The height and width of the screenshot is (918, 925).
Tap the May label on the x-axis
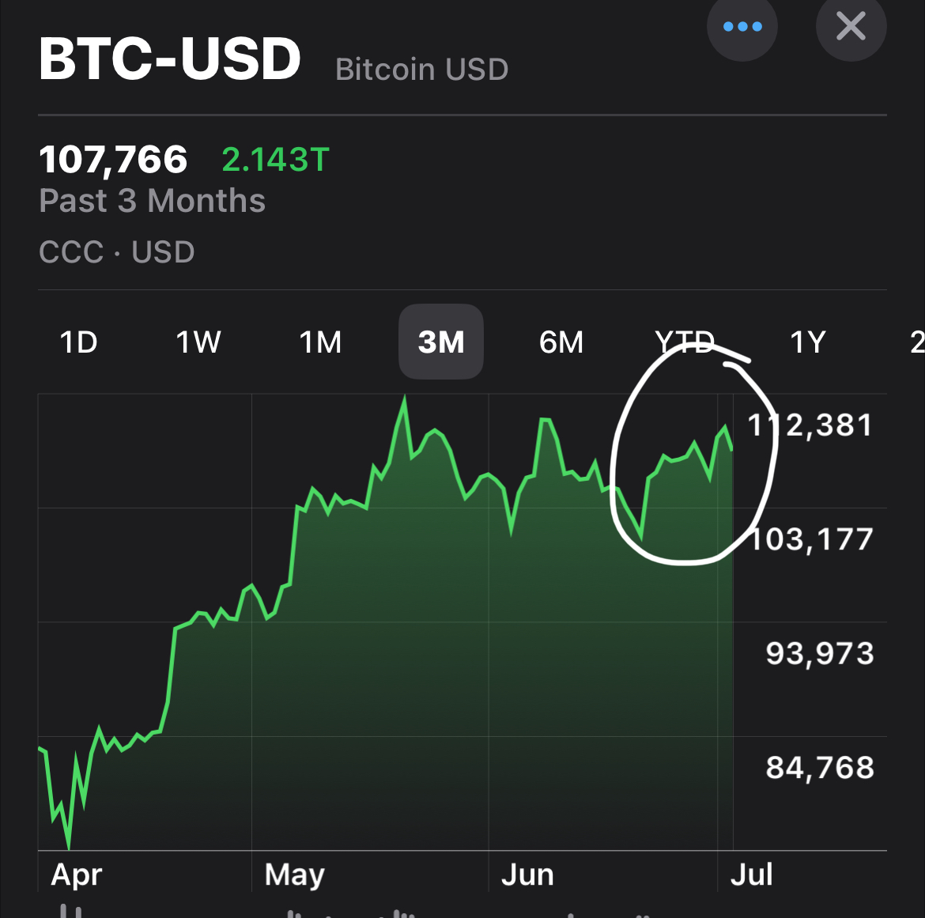(294, 875)
